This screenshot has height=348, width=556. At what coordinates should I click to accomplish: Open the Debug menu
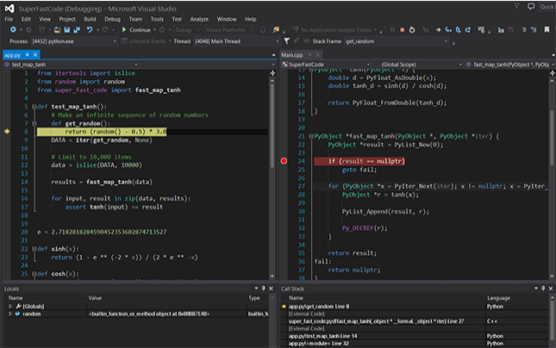click(112, 19)
